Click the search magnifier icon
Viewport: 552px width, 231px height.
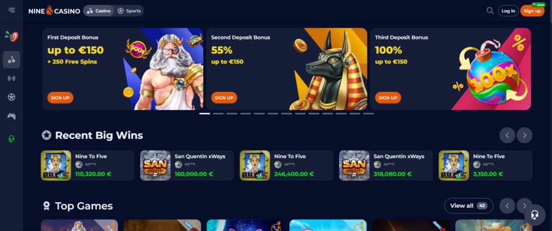tap(489, 11)
